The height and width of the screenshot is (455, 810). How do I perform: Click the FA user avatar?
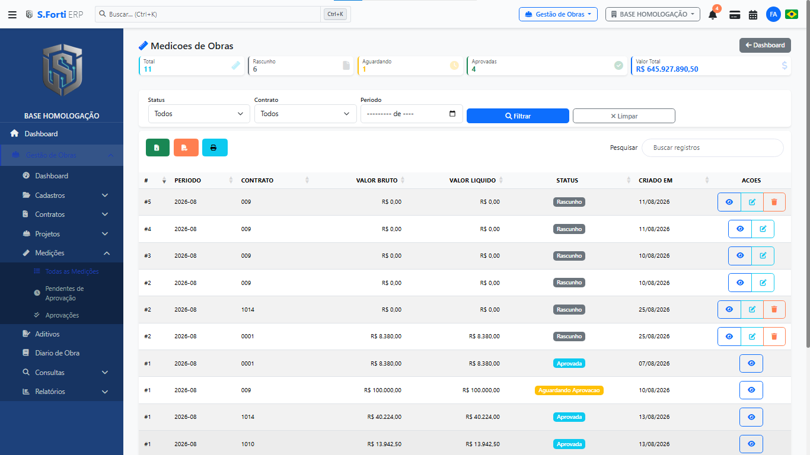pos(773,14)
